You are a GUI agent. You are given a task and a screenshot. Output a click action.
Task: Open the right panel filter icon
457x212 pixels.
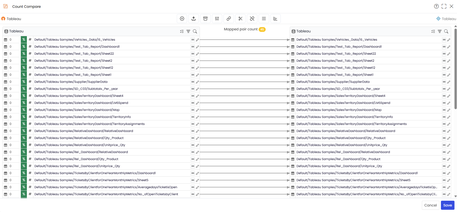click(440, 31)
